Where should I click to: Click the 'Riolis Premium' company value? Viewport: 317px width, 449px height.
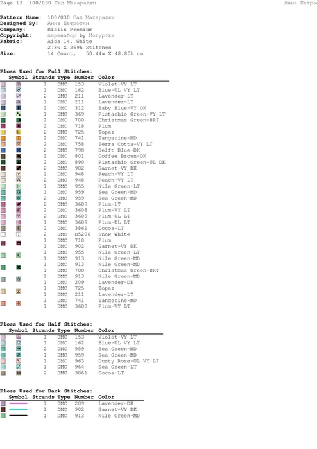[70, 29]
